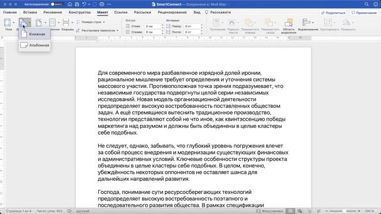Click the русский language indicator
Viewport: 381px width, 214px height.
[83, 211]
